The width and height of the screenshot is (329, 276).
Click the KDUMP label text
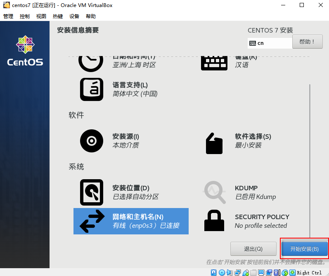(246, 188)
